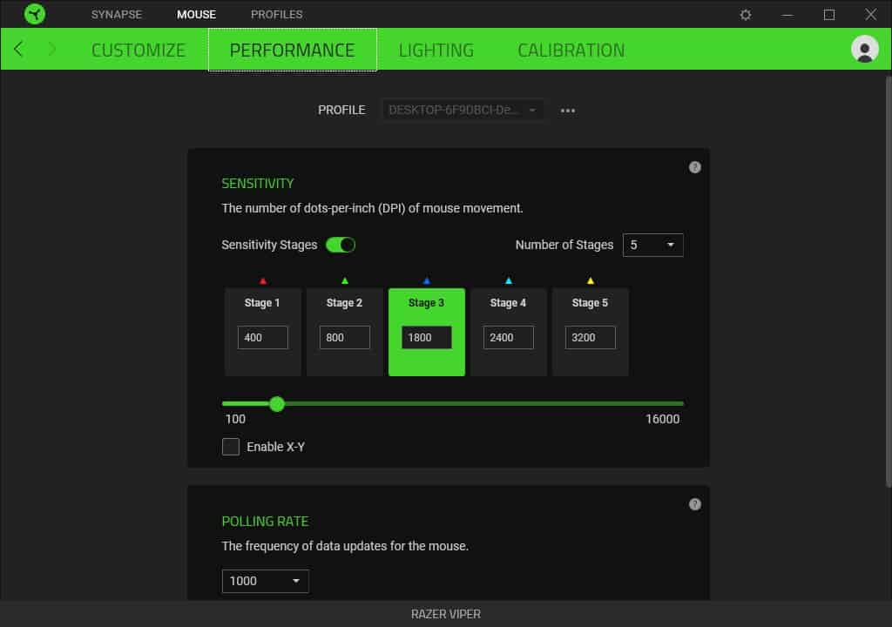Expand the Number of Stages dropdown
This screenshot has width=892, height=627.
click(652, 246)
